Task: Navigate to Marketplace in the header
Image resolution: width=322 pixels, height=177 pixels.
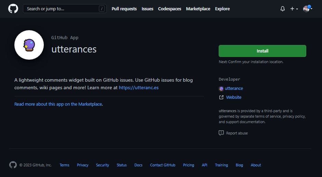Action: tap(198, 9)
